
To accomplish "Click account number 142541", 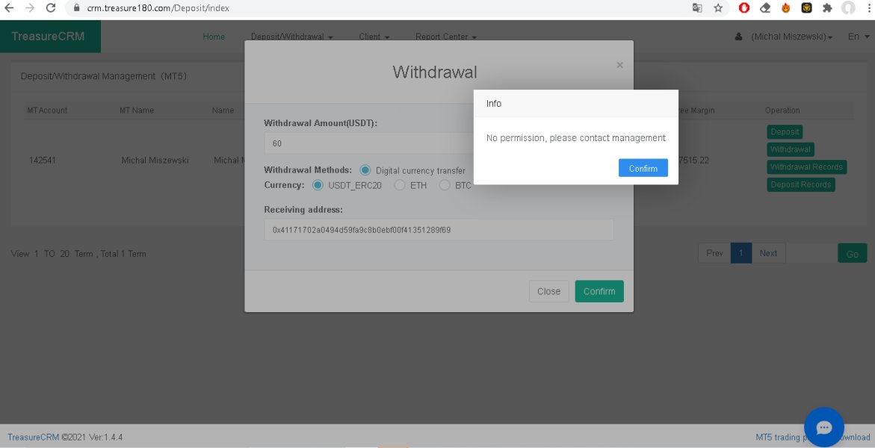I will (43, 160).
